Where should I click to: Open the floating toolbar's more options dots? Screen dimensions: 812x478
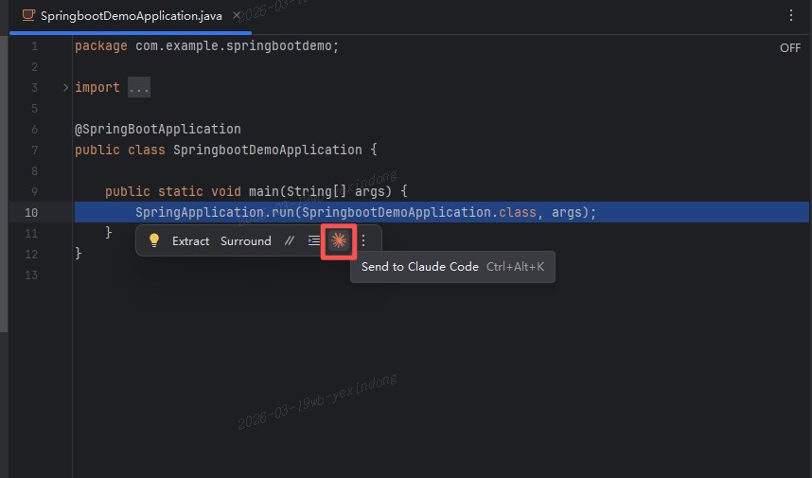coord(363,240)
